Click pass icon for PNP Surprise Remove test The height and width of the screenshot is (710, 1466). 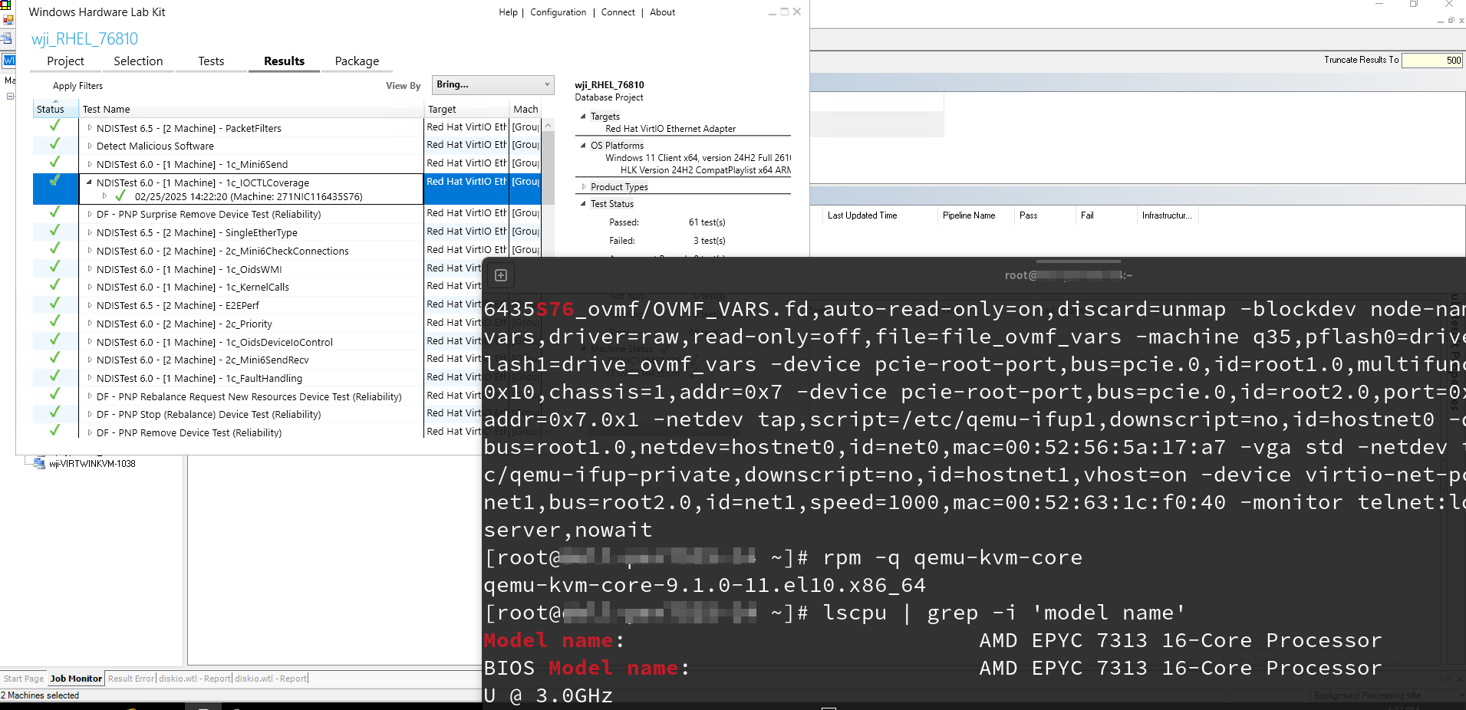point(54,212)
